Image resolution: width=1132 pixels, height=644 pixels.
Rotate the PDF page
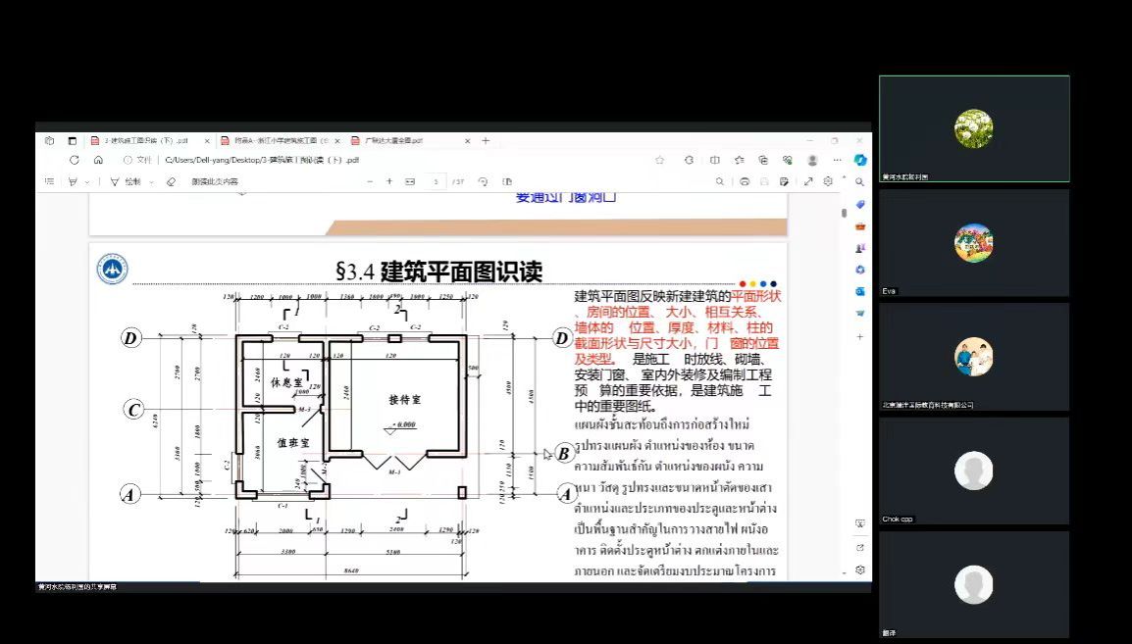(482, 181)
